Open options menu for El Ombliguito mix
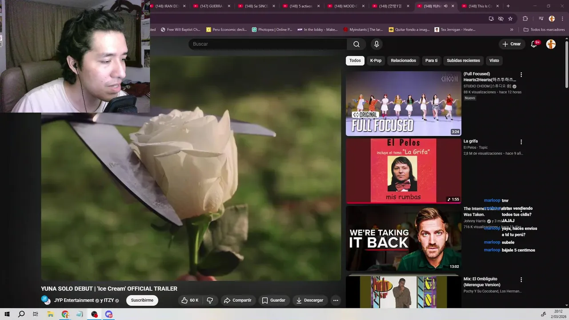569x320 pixels. click(521, 280)
